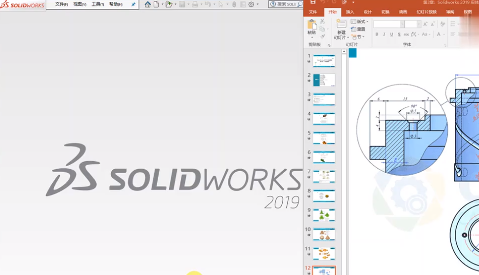The image size is (479, 275).
Task: Select slide 11 thumbnail
Action: tap(324, 254)
